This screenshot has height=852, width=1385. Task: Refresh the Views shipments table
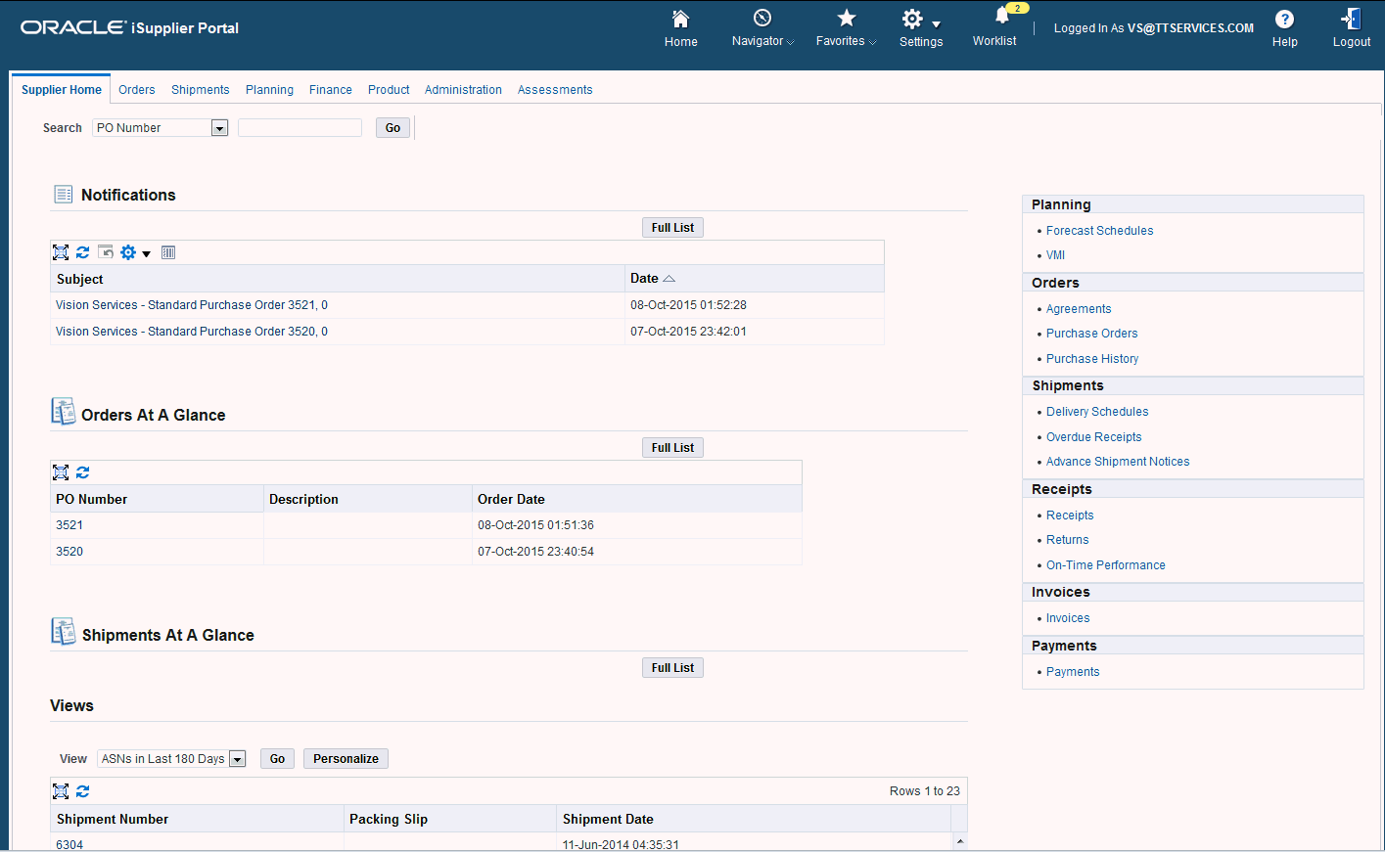point(83,791)
